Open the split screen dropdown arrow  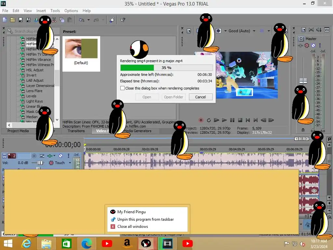click(x=225, y=31)
